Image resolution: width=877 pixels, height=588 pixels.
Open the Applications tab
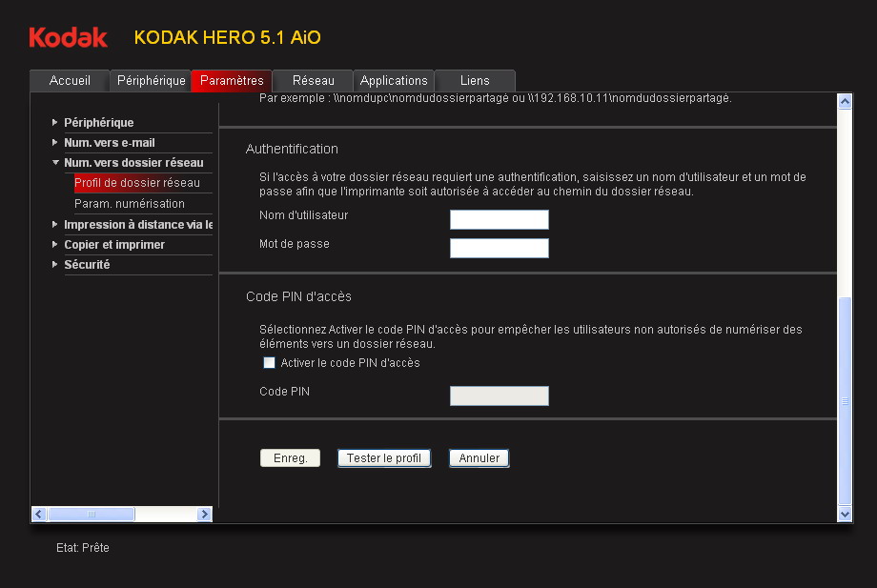[394, 81]
